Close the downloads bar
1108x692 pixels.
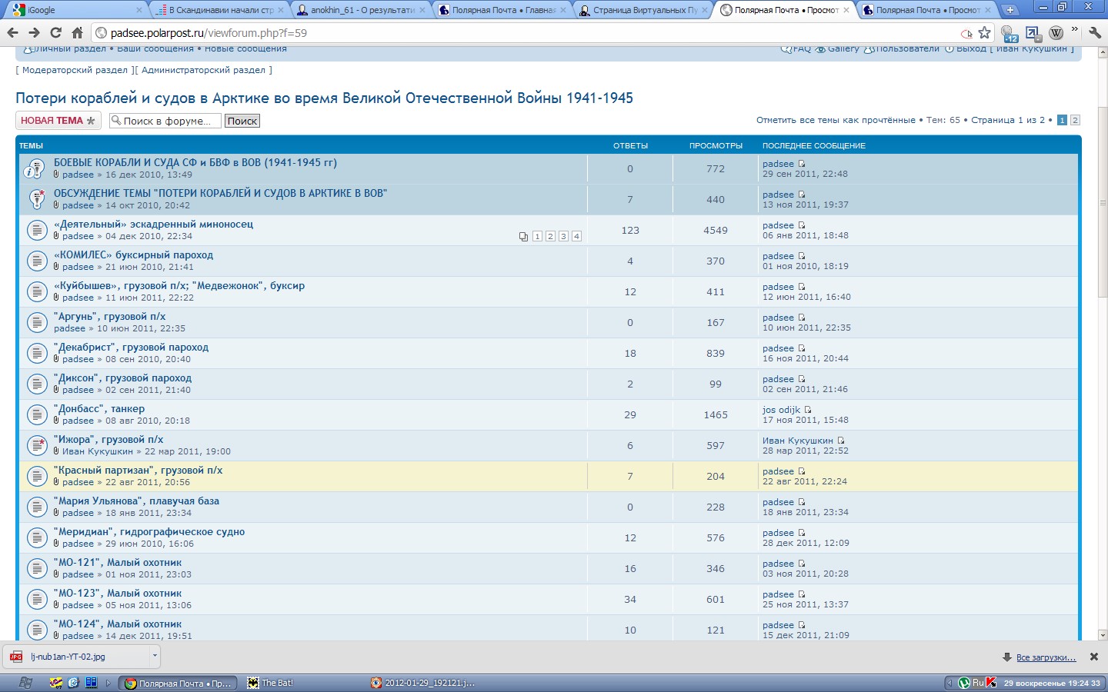click(x=1093, y=657)
